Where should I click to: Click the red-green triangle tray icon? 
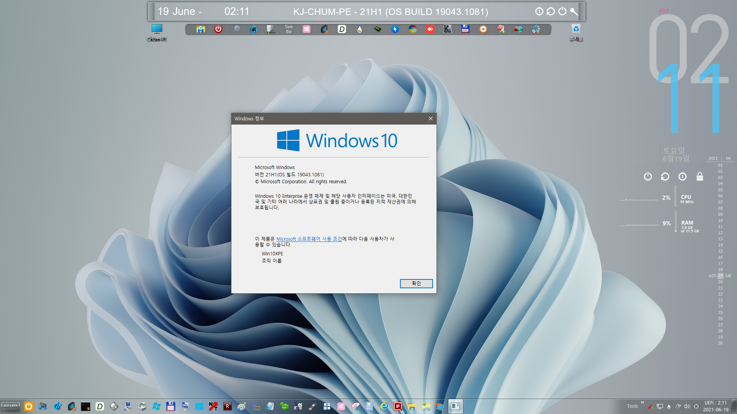[651, 406]
